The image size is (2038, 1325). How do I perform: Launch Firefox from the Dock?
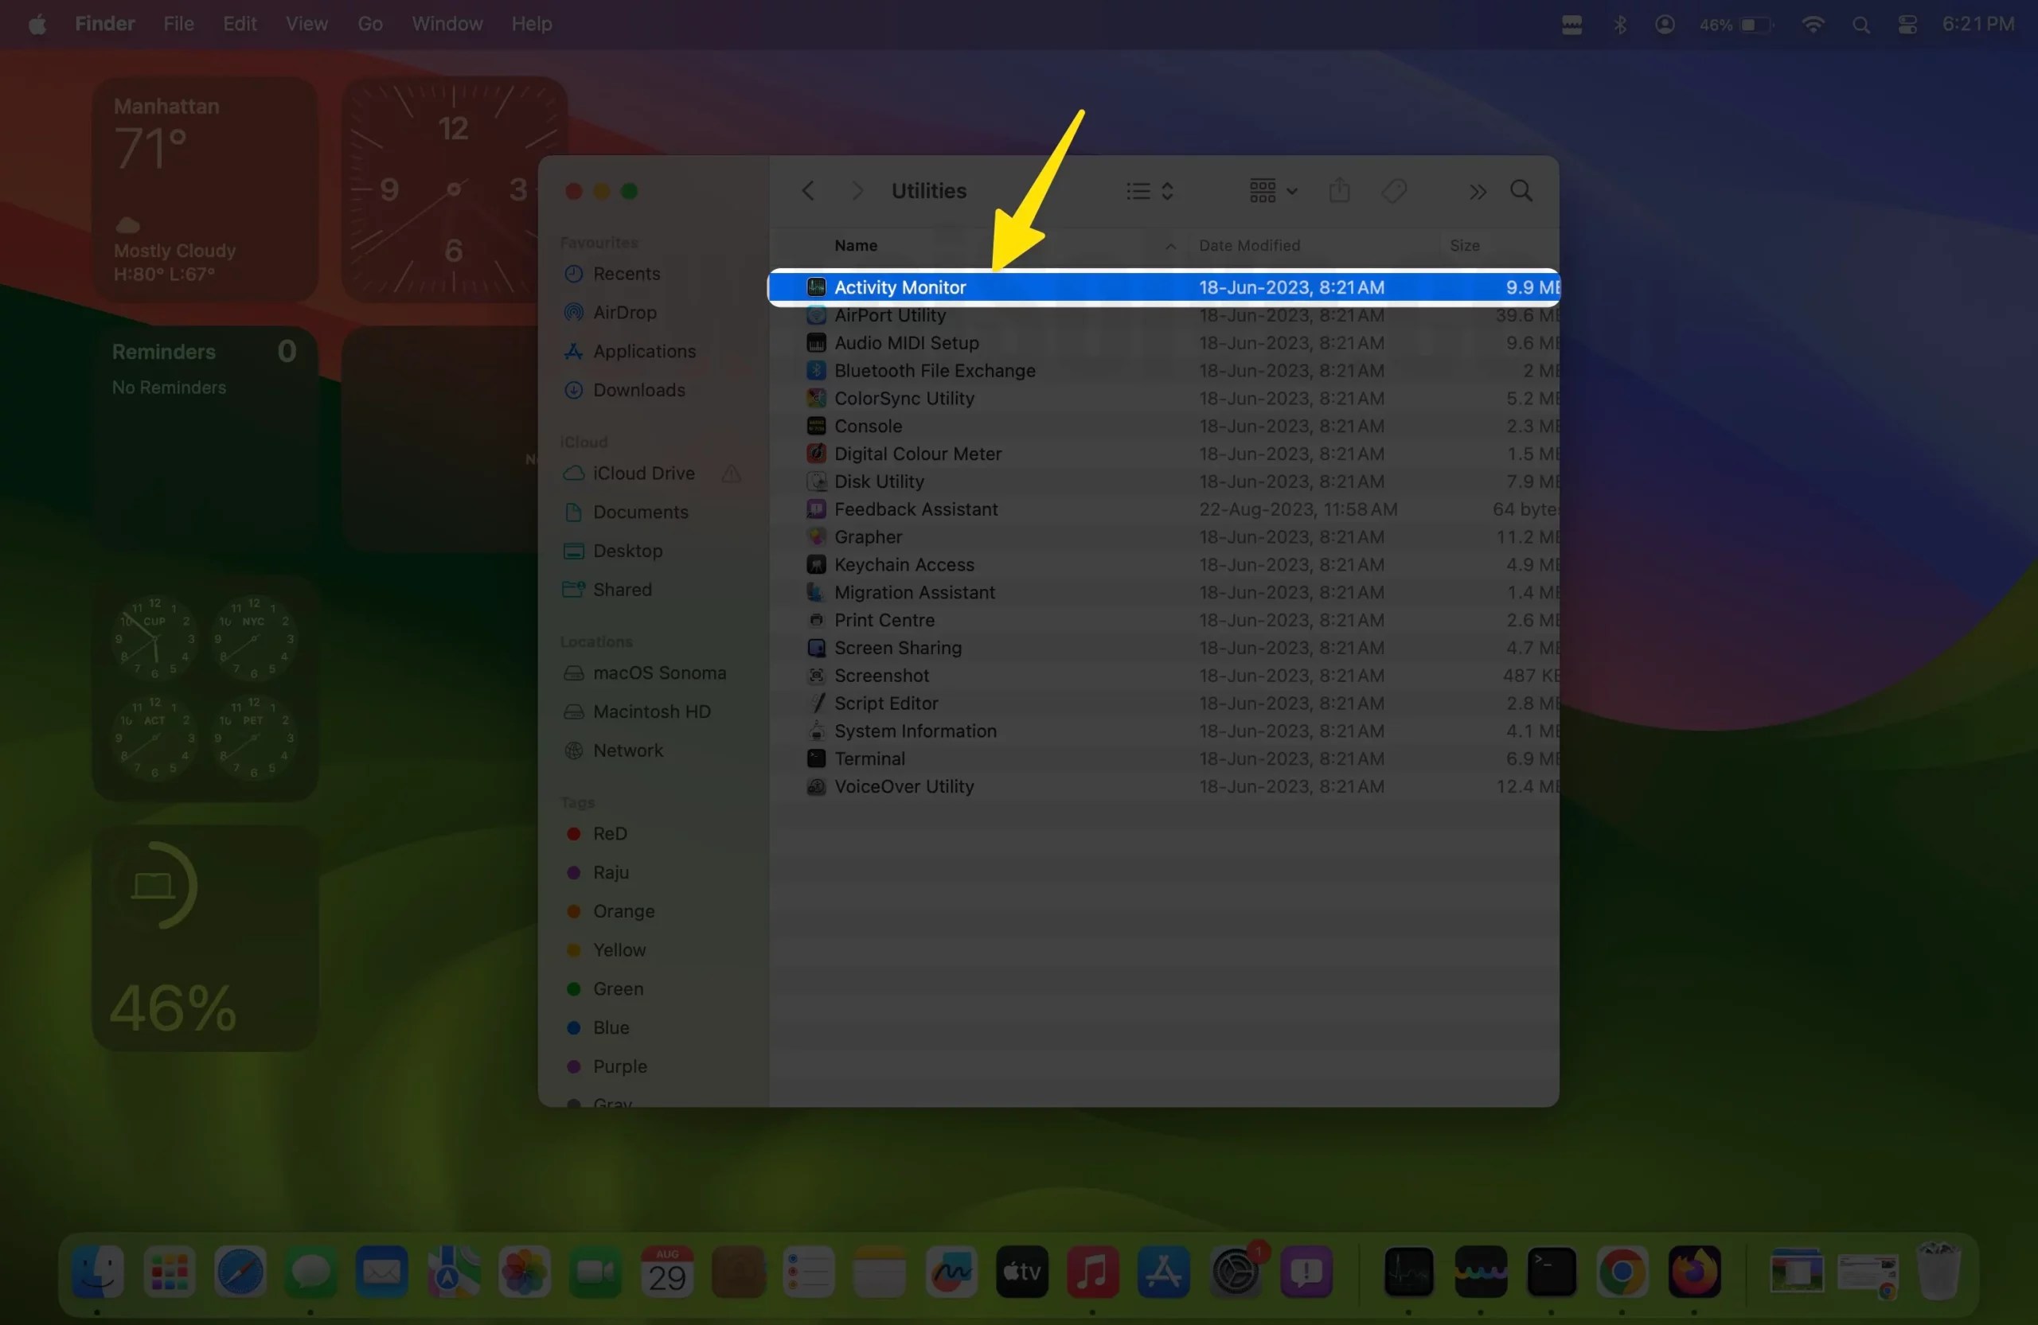pos(1695,1272)
